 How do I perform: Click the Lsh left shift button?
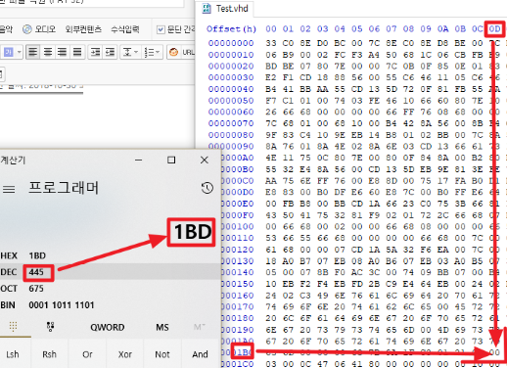pyautogui.click(x=13, y=354)
